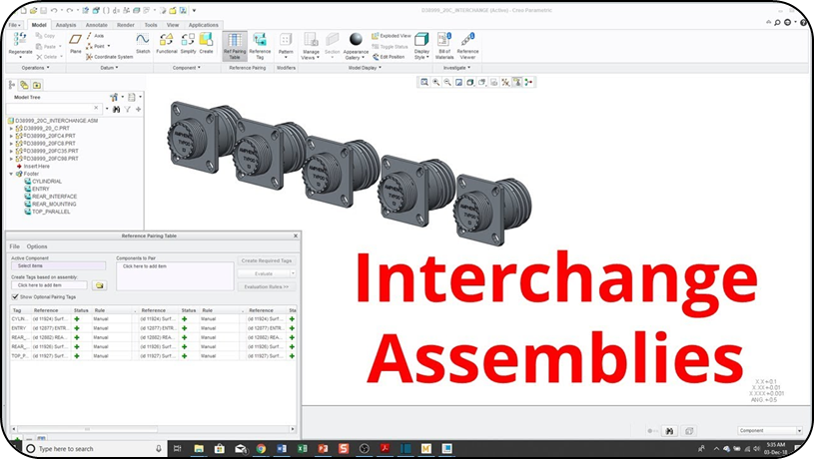Viewport: 814px width, 459px height.
Task: Switch to the Annotate tab
Action: (x=97, y=25)
